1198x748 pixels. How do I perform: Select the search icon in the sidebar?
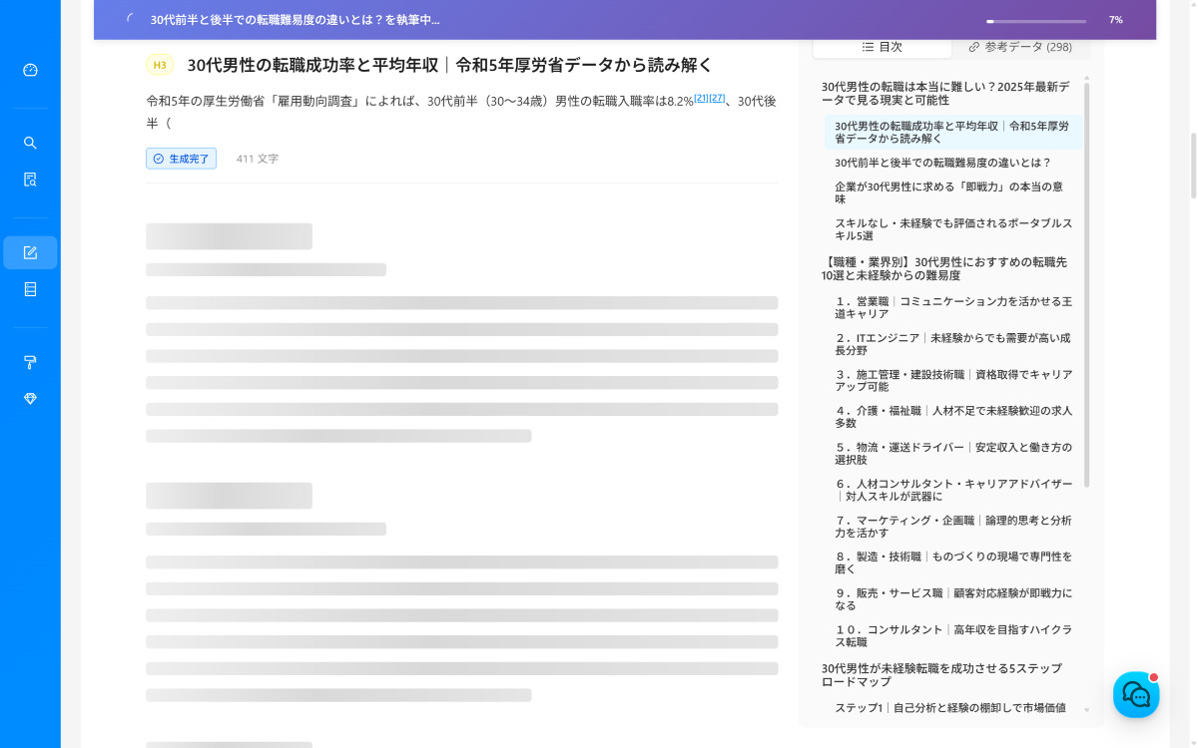point(30,143)
